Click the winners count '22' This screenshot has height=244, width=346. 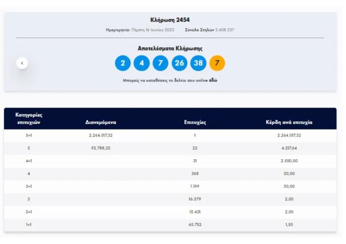point(195,148)
